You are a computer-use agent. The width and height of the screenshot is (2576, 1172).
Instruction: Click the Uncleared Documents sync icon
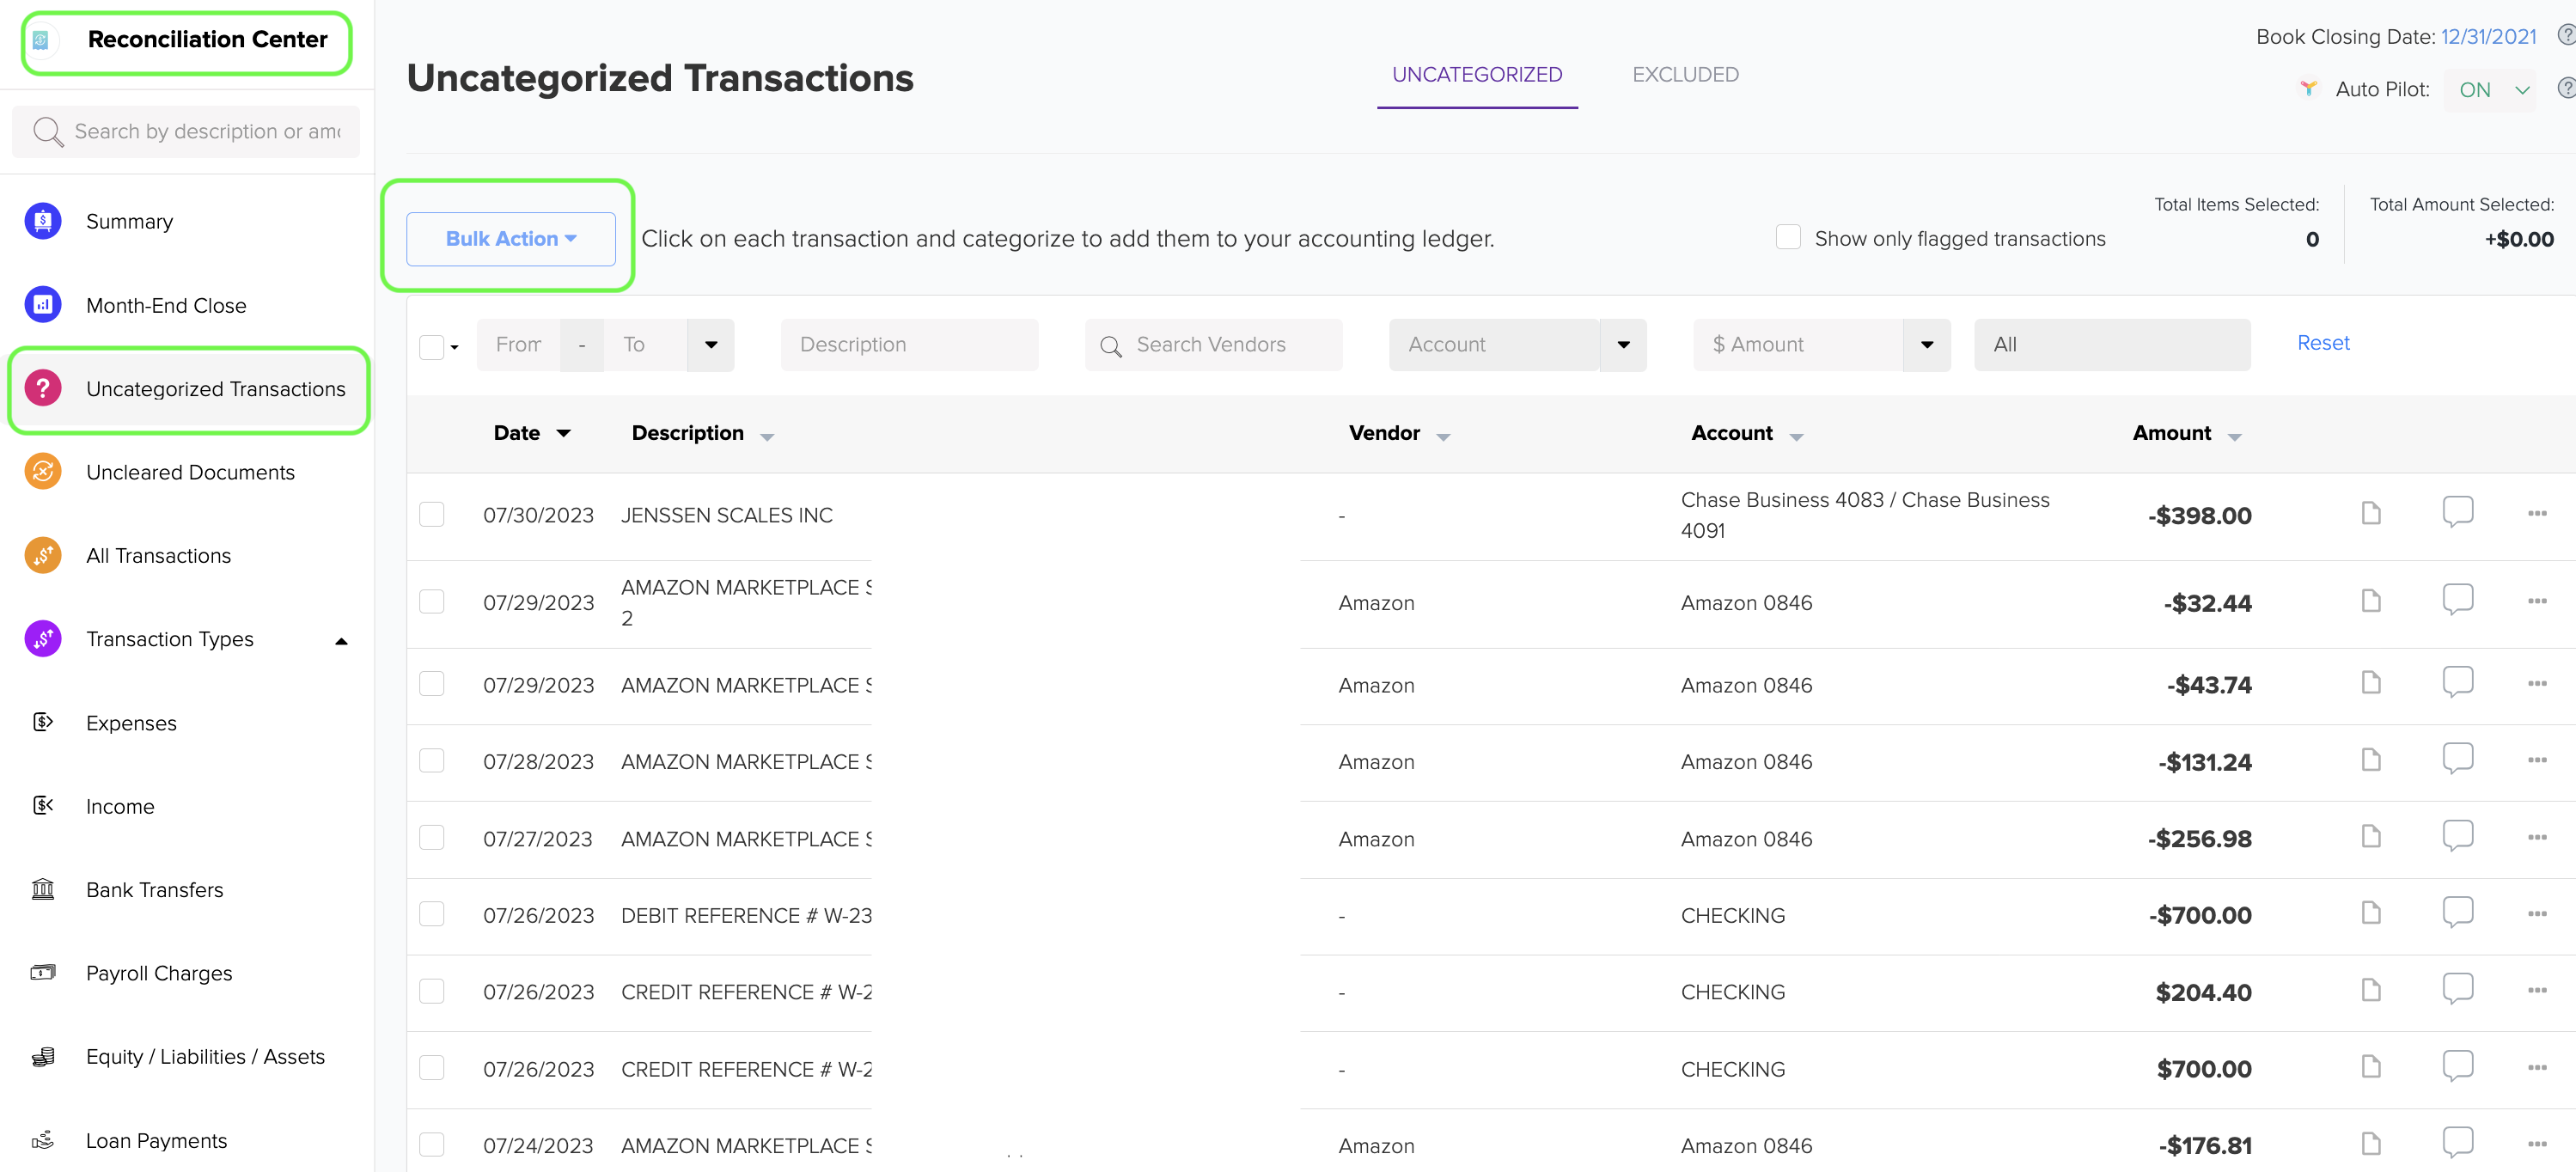(x=42, y=471)
